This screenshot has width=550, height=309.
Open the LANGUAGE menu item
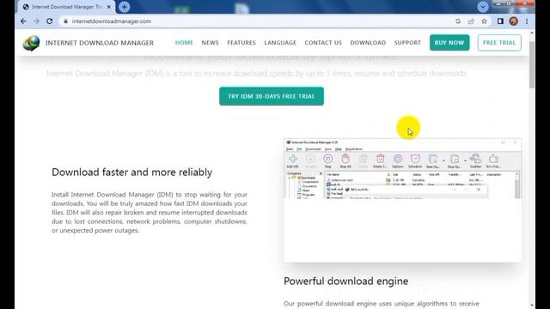click(280, 43)
